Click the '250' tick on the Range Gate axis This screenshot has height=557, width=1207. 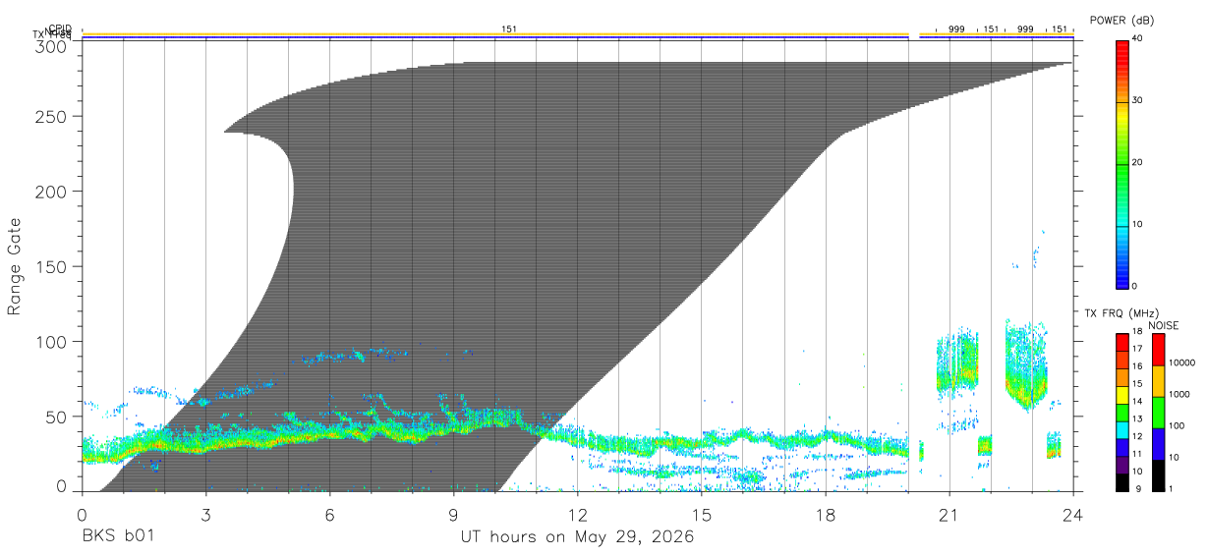[x=51, y=116]
